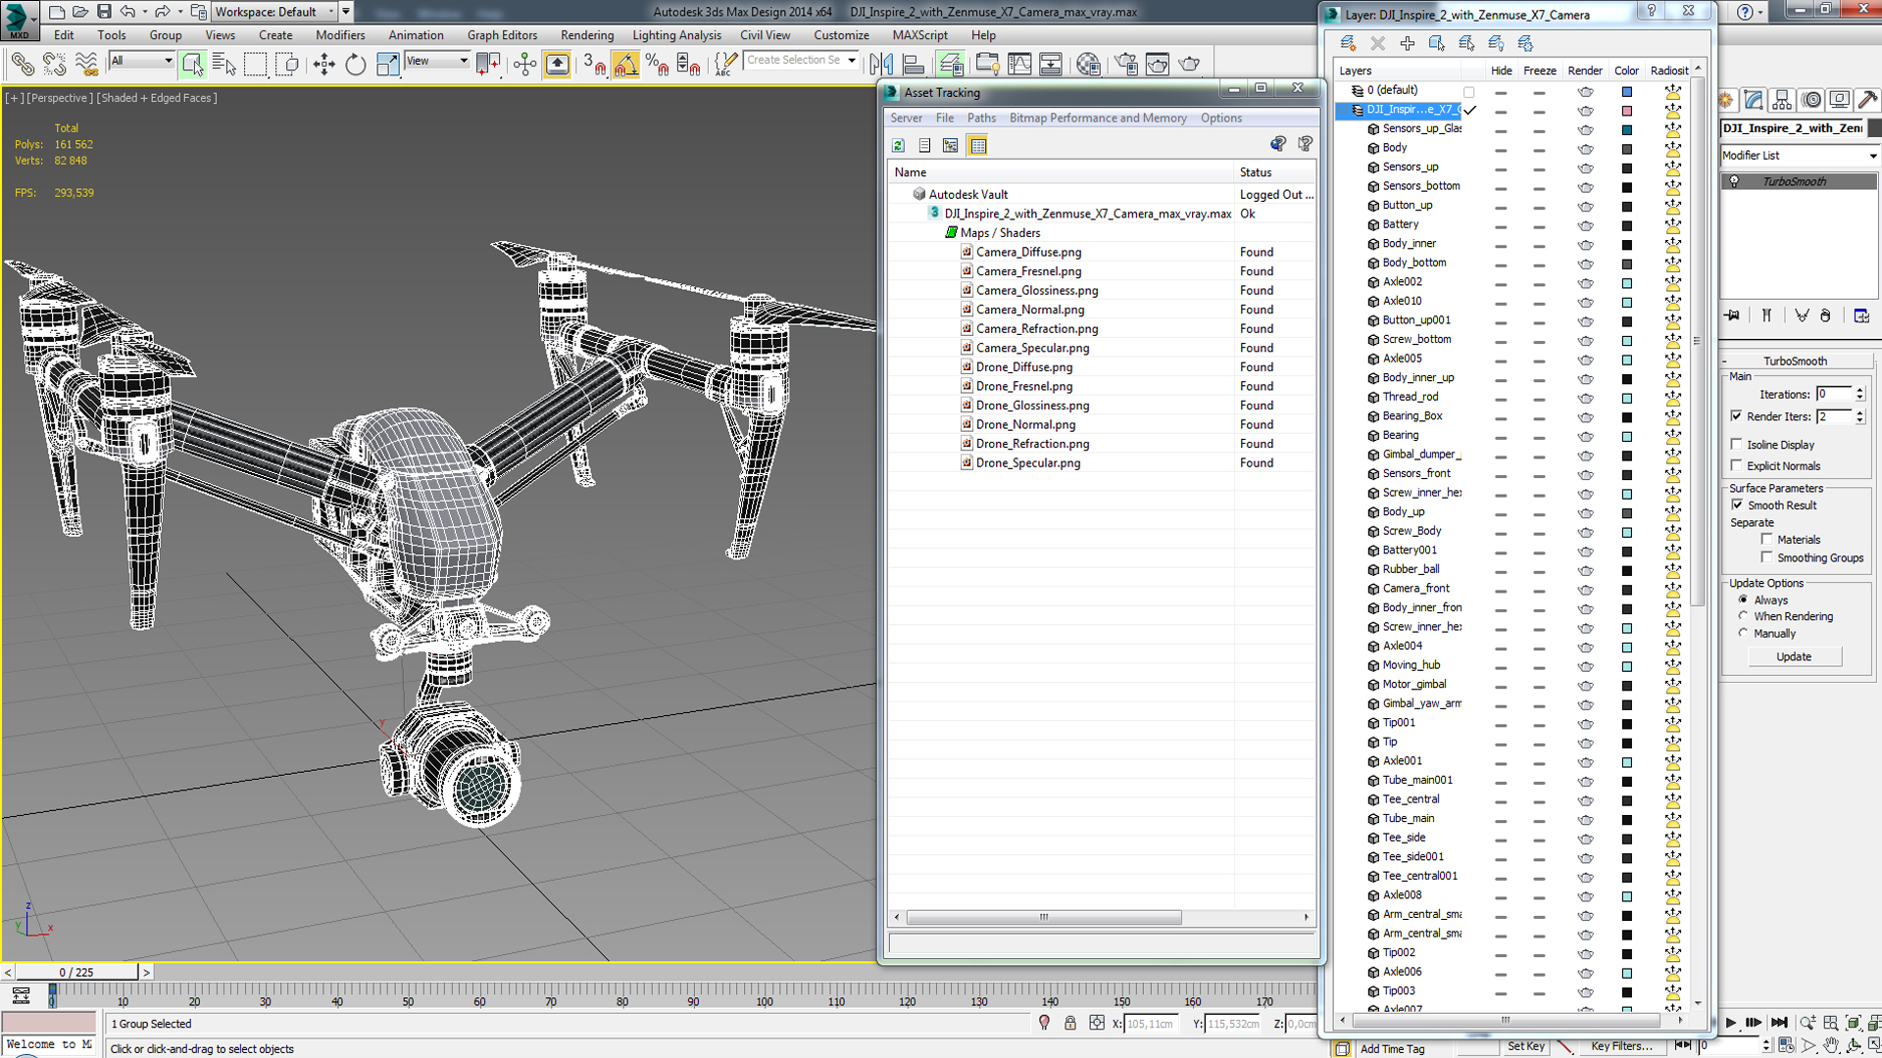This screenshot has height=1058, width=1882.
Task: Enable the Isoline Display checkbox
Action: coord(1736,444)
